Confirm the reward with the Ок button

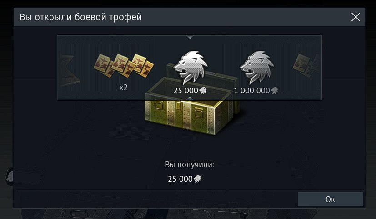tap(331, 199)
